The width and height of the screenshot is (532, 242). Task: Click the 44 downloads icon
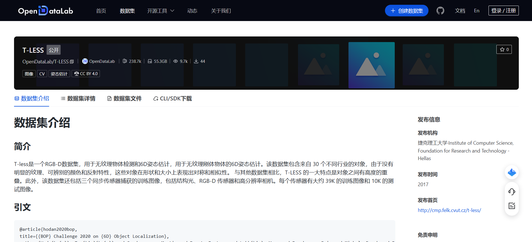tap(196, 61)
